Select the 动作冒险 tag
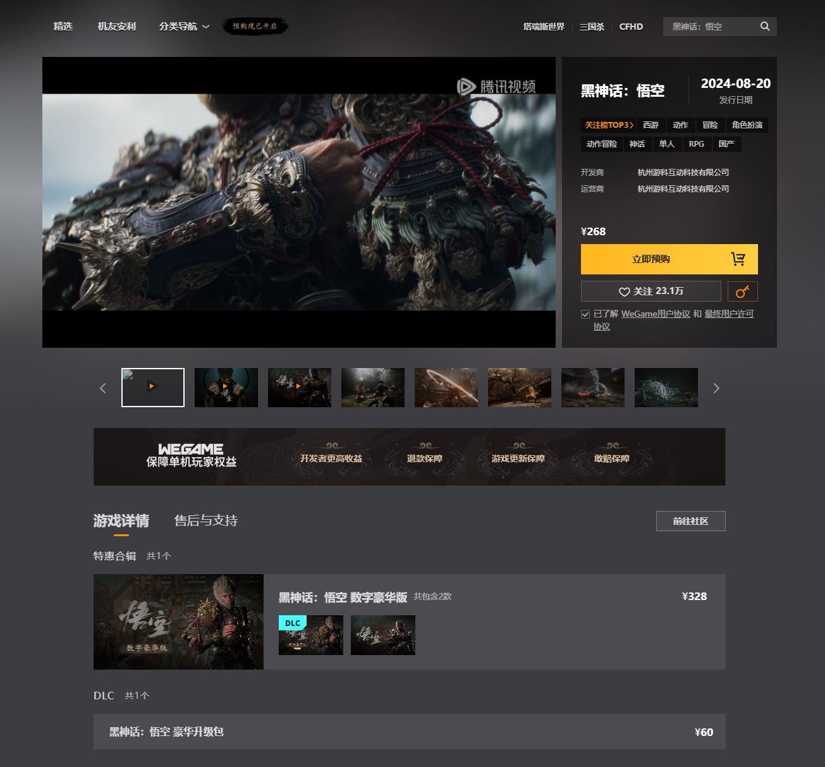The height and width of the screenshot is (767, 825). tap(602, 144)
